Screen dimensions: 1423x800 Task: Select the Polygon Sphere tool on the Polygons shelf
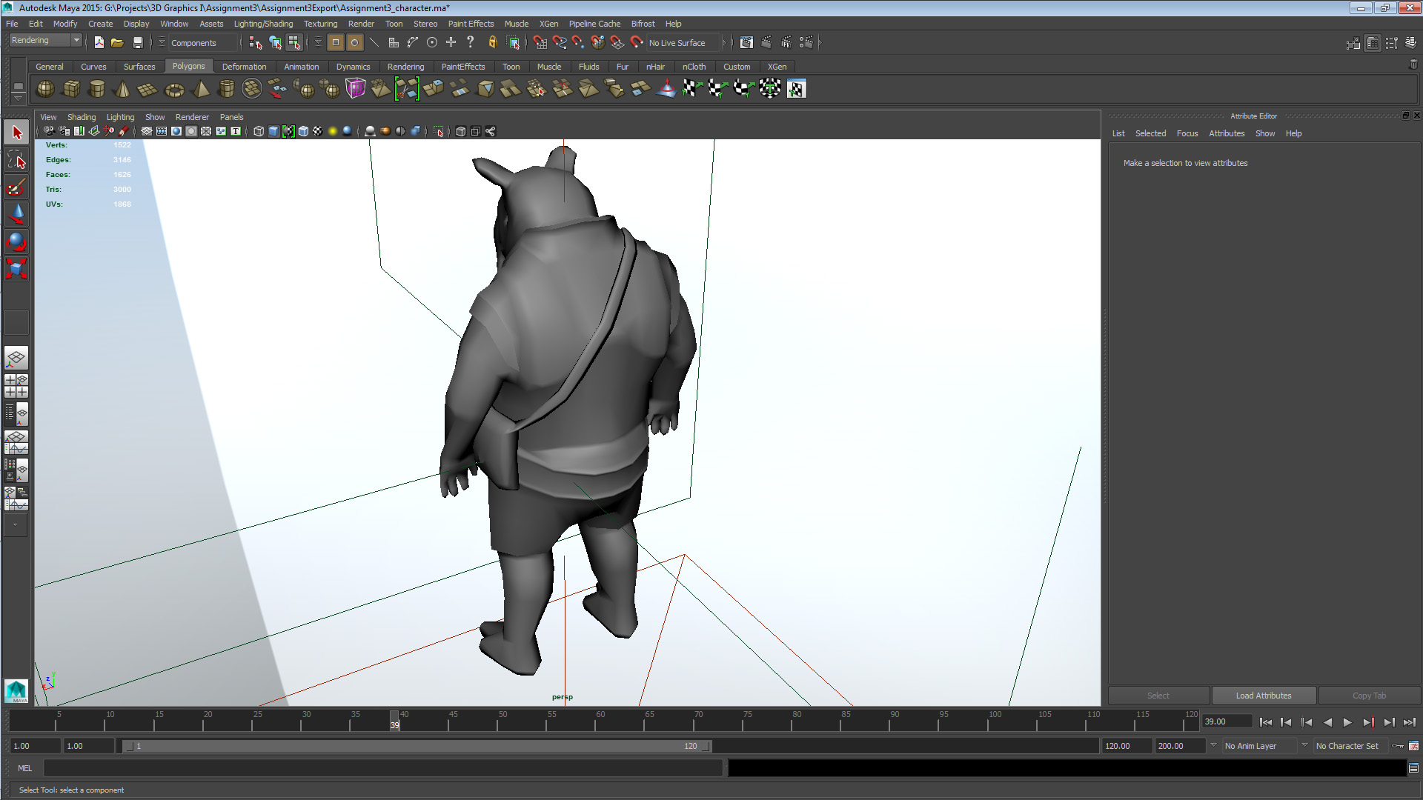click(44, 89)
